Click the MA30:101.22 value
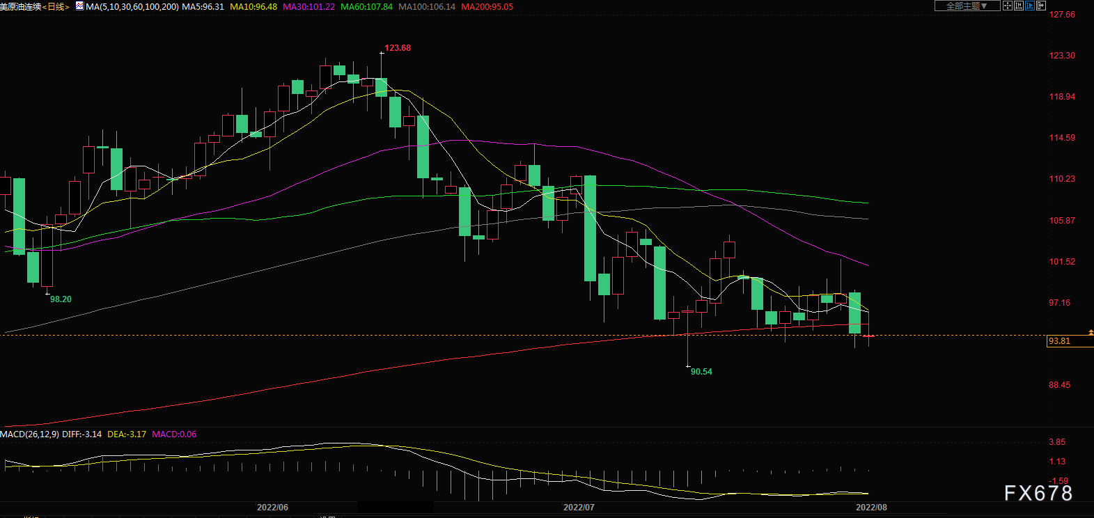This screenshot has width=1094, height=518. coord(308,7)
